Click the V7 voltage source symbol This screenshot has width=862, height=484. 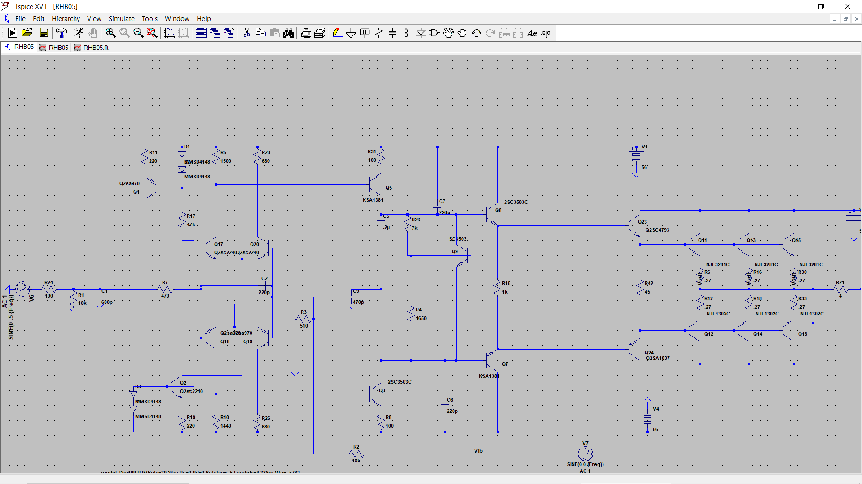585,454
